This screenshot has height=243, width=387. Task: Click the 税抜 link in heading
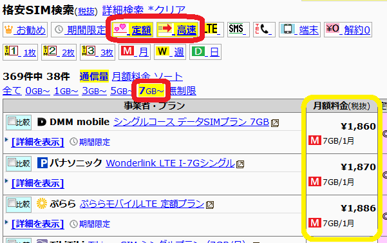[86, 12]
